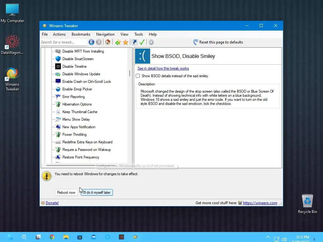Open the Recycle Bin desktop icon
The height and width of the screenshot is (242, 323).
[307, 204]
